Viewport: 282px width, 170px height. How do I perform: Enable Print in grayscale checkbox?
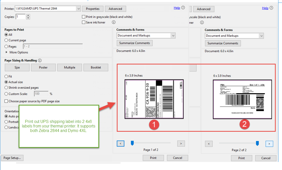coord(83,17)
